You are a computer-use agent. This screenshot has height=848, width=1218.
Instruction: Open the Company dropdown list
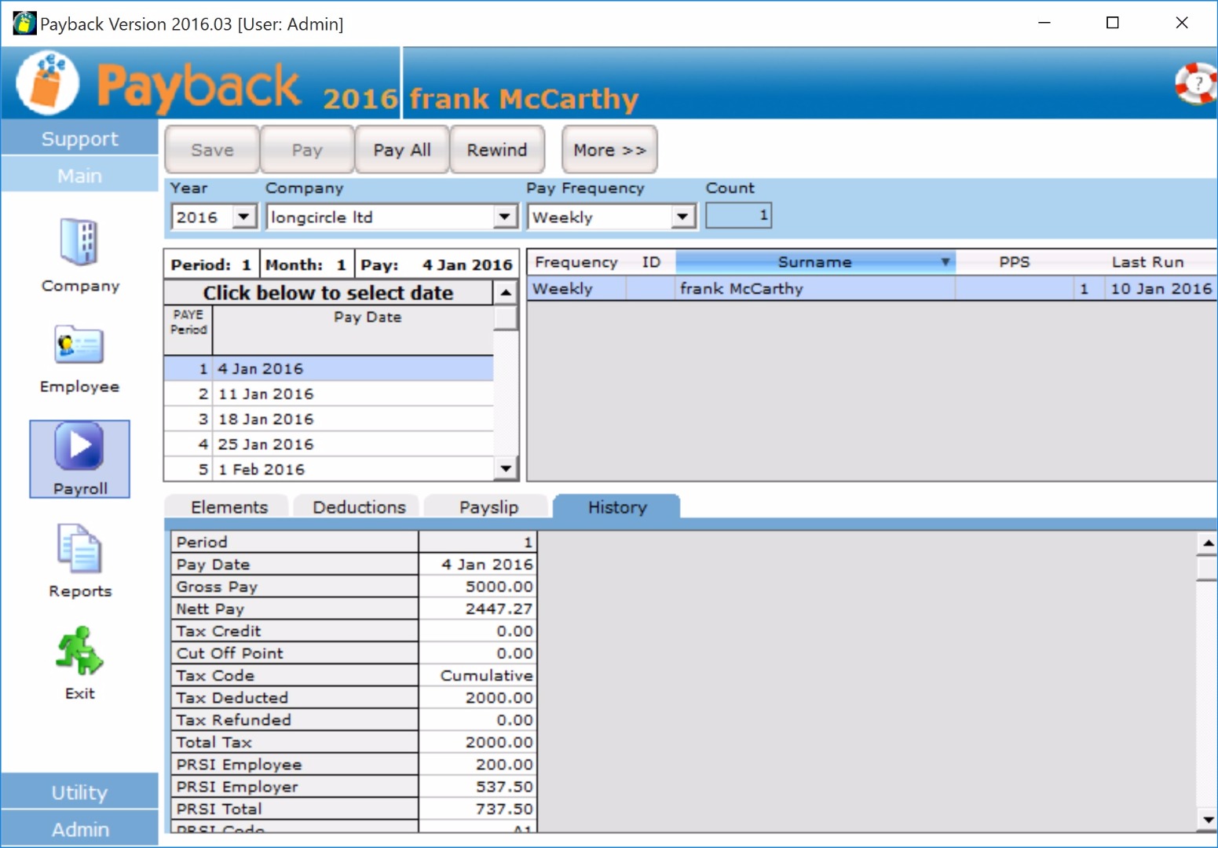tap(505, 217)
